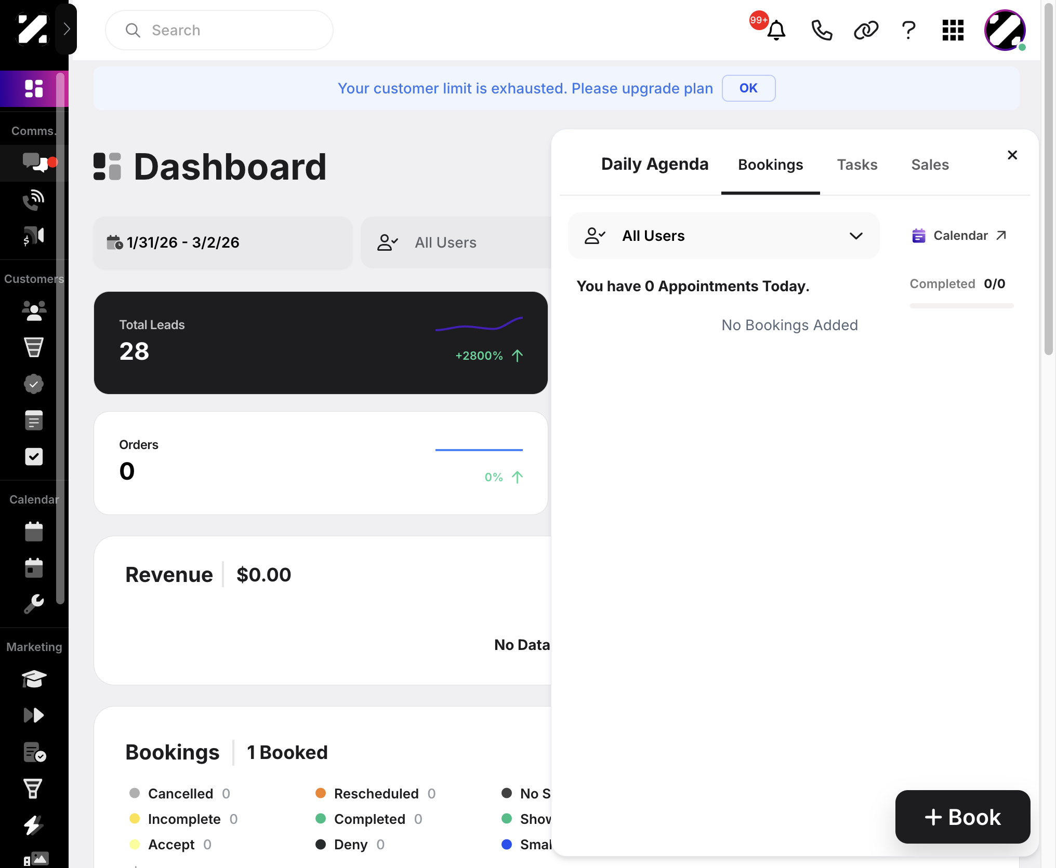
Task: Click the Cancelled legend gray dot
Action: (x=135, y=793)
